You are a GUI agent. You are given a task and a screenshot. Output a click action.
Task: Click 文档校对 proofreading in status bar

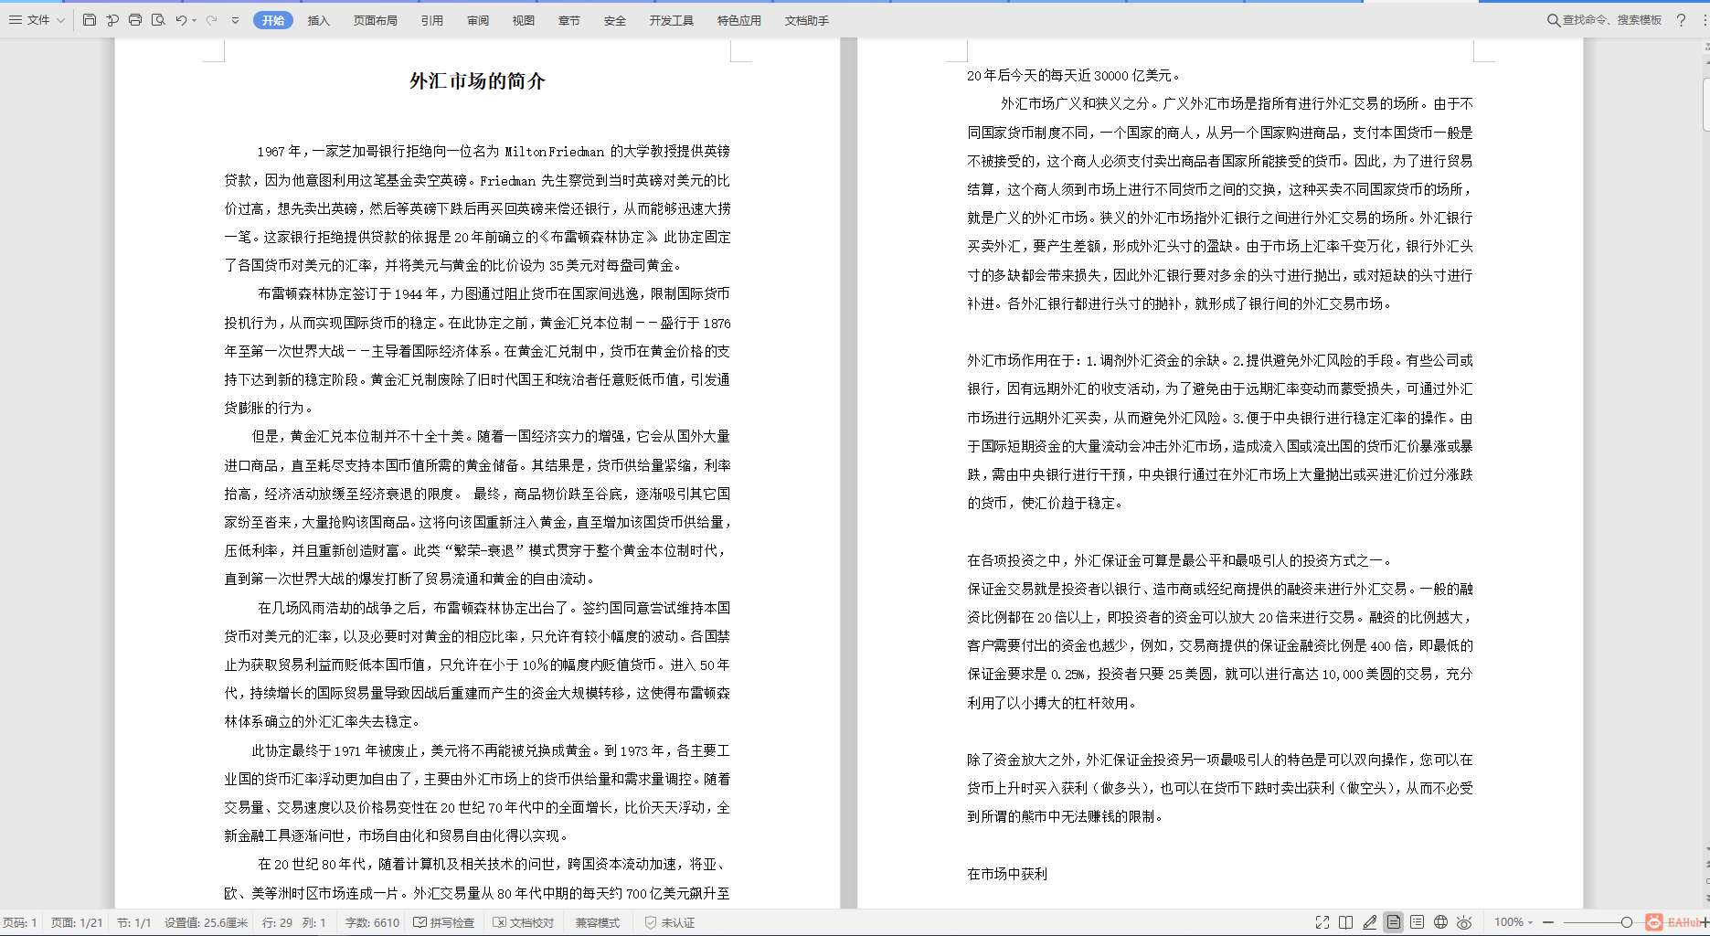(x=524, y=922)
